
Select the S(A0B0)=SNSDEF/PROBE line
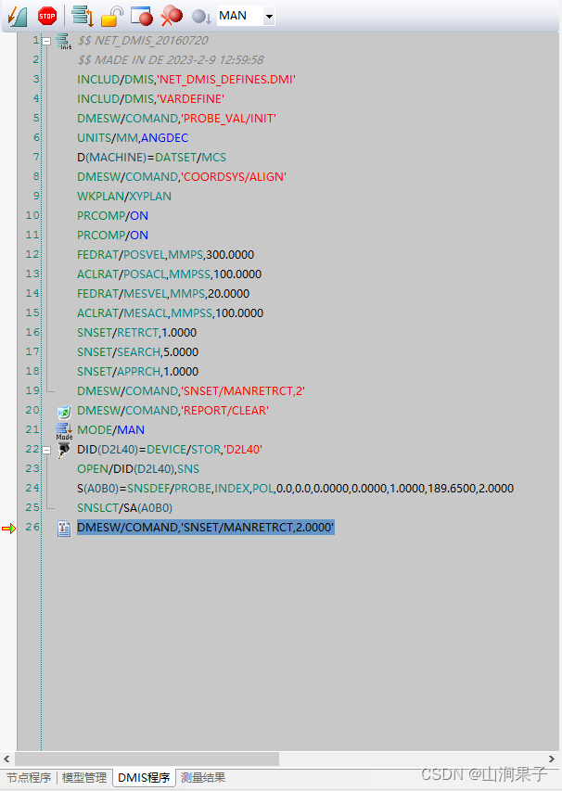click(295, 489)
